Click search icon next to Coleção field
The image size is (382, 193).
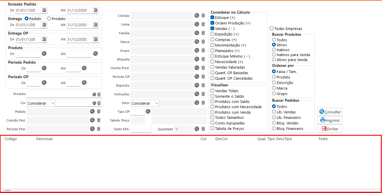(197, 16)
